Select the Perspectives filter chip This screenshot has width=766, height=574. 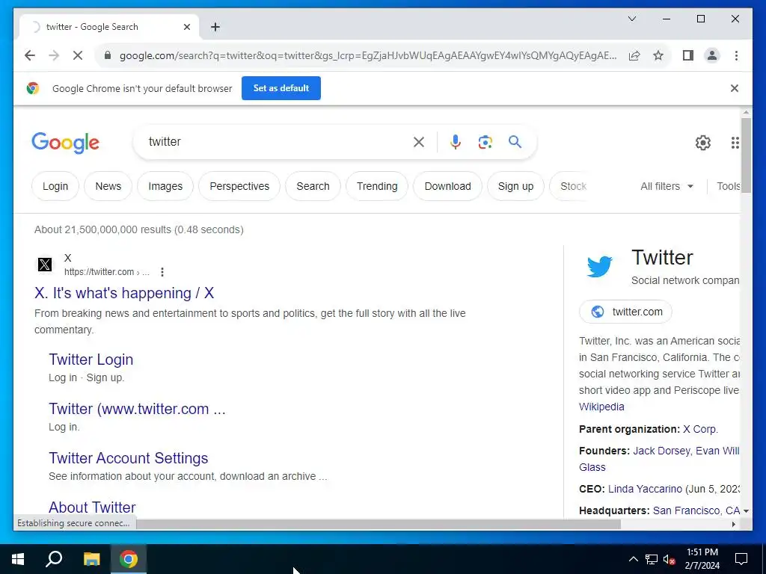239,186
